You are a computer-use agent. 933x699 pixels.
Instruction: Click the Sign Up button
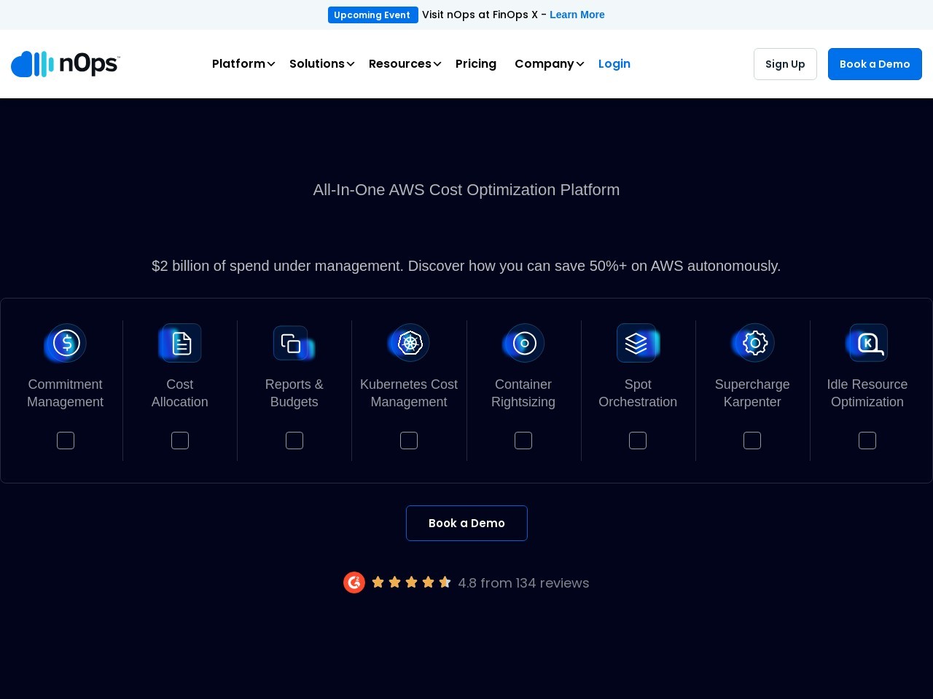[785, 64]
